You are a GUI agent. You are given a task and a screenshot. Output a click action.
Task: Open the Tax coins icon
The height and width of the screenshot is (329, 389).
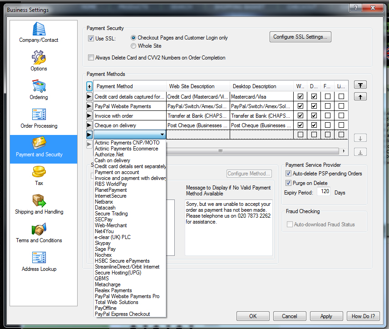pos(39,172)
